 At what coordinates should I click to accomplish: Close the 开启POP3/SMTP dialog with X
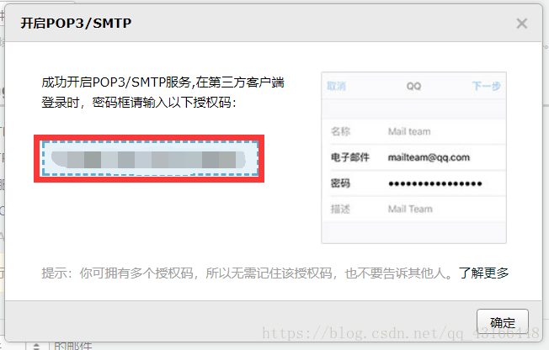(x=522, y=24)
